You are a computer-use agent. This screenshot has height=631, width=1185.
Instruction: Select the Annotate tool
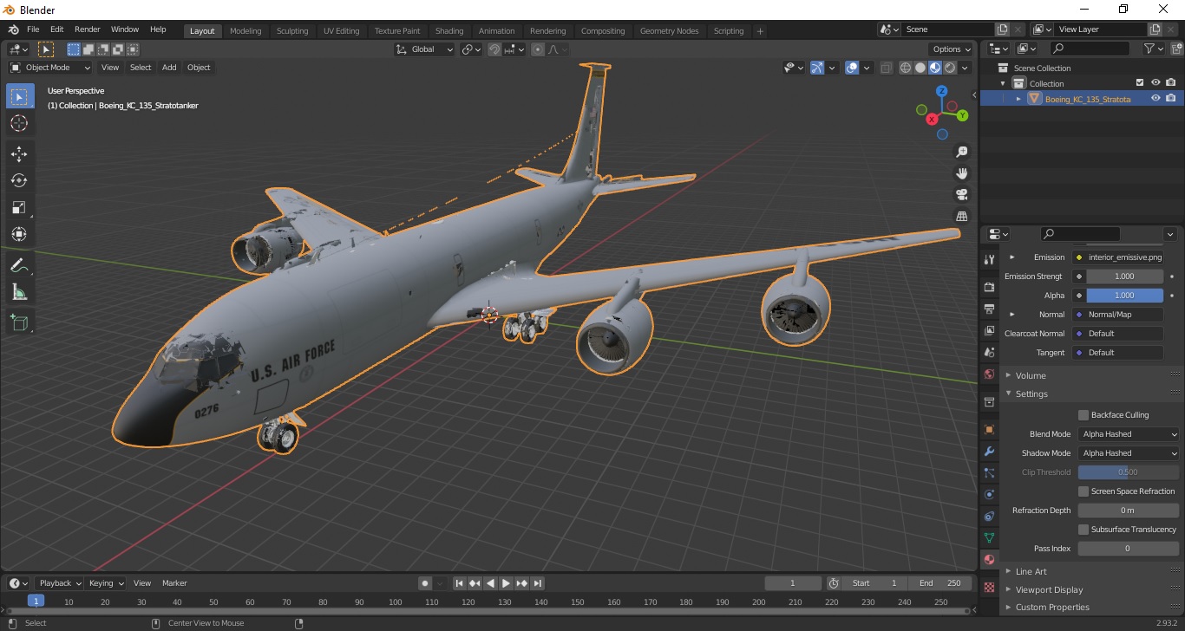tap(19, 265)
